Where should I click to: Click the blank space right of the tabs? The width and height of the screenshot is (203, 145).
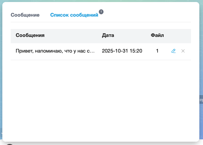150,15
